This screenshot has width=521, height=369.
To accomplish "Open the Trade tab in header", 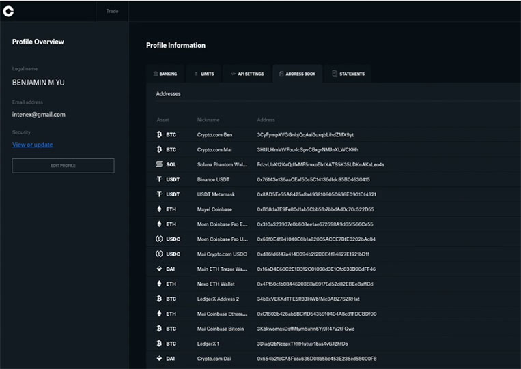I will (x=112, y=11).
